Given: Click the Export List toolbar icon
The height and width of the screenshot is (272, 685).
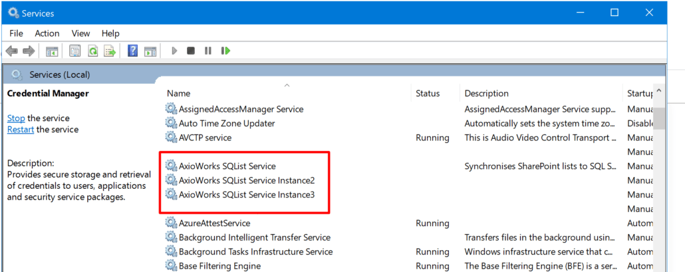Looking at the screenshot, I should coord(110,51).
